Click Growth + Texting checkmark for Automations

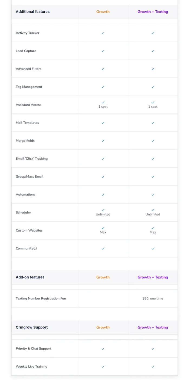click(x=153, y=194)
